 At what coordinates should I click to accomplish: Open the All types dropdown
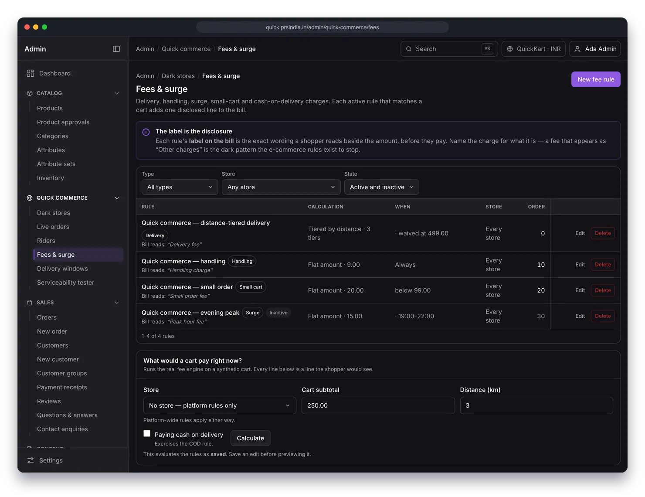[180, 187]
